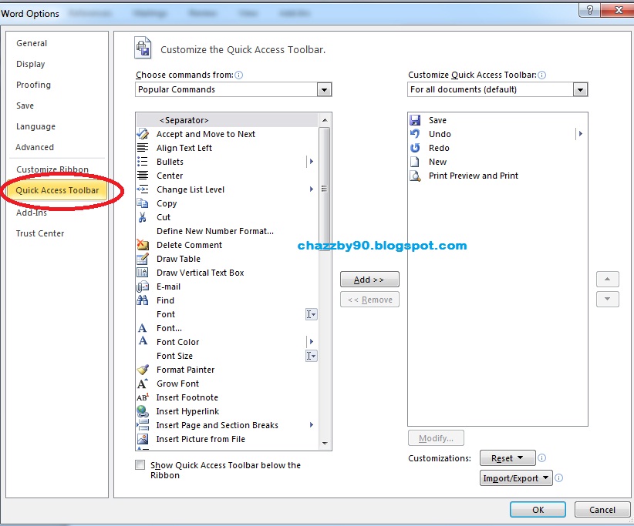The width and height of the screenshot is (634, 526).
Task: Click the Add button to add command
Action: pos(369,279)
